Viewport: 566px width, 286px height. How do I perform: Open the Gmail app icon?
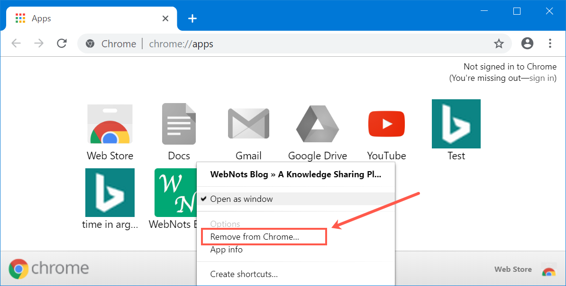click(248, 124)
